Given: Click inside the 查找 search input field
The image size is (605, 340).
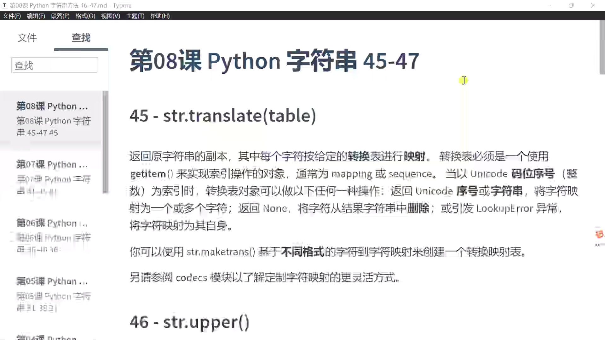Looking at the screenshot, I should (54, 65).
